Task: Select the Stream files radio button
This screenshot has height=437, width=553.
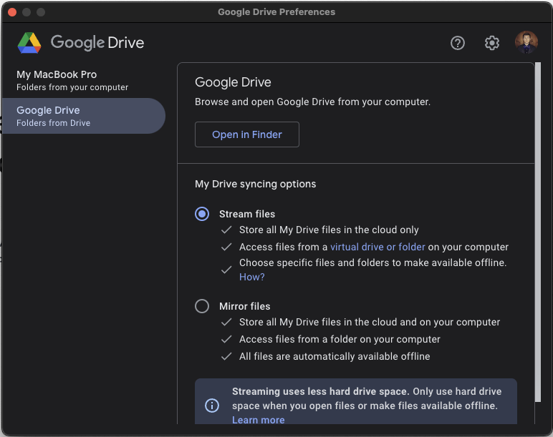Action: point(202,214)
